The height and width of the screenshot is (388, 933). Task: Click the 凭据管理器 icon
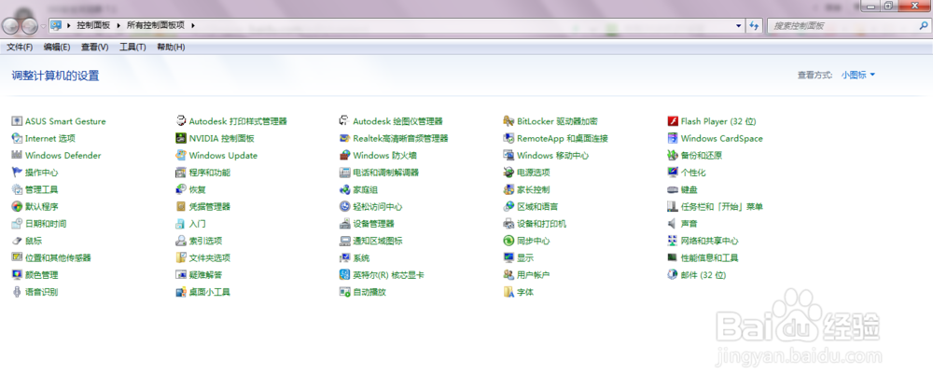pos(181,207)
